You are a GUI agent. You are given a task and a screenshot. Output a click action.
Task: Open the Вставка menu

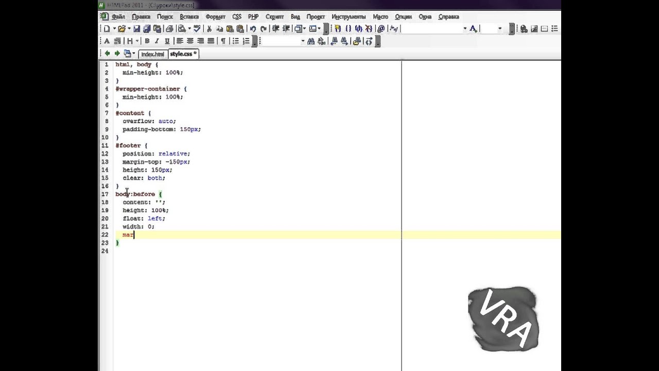point(189,16)
